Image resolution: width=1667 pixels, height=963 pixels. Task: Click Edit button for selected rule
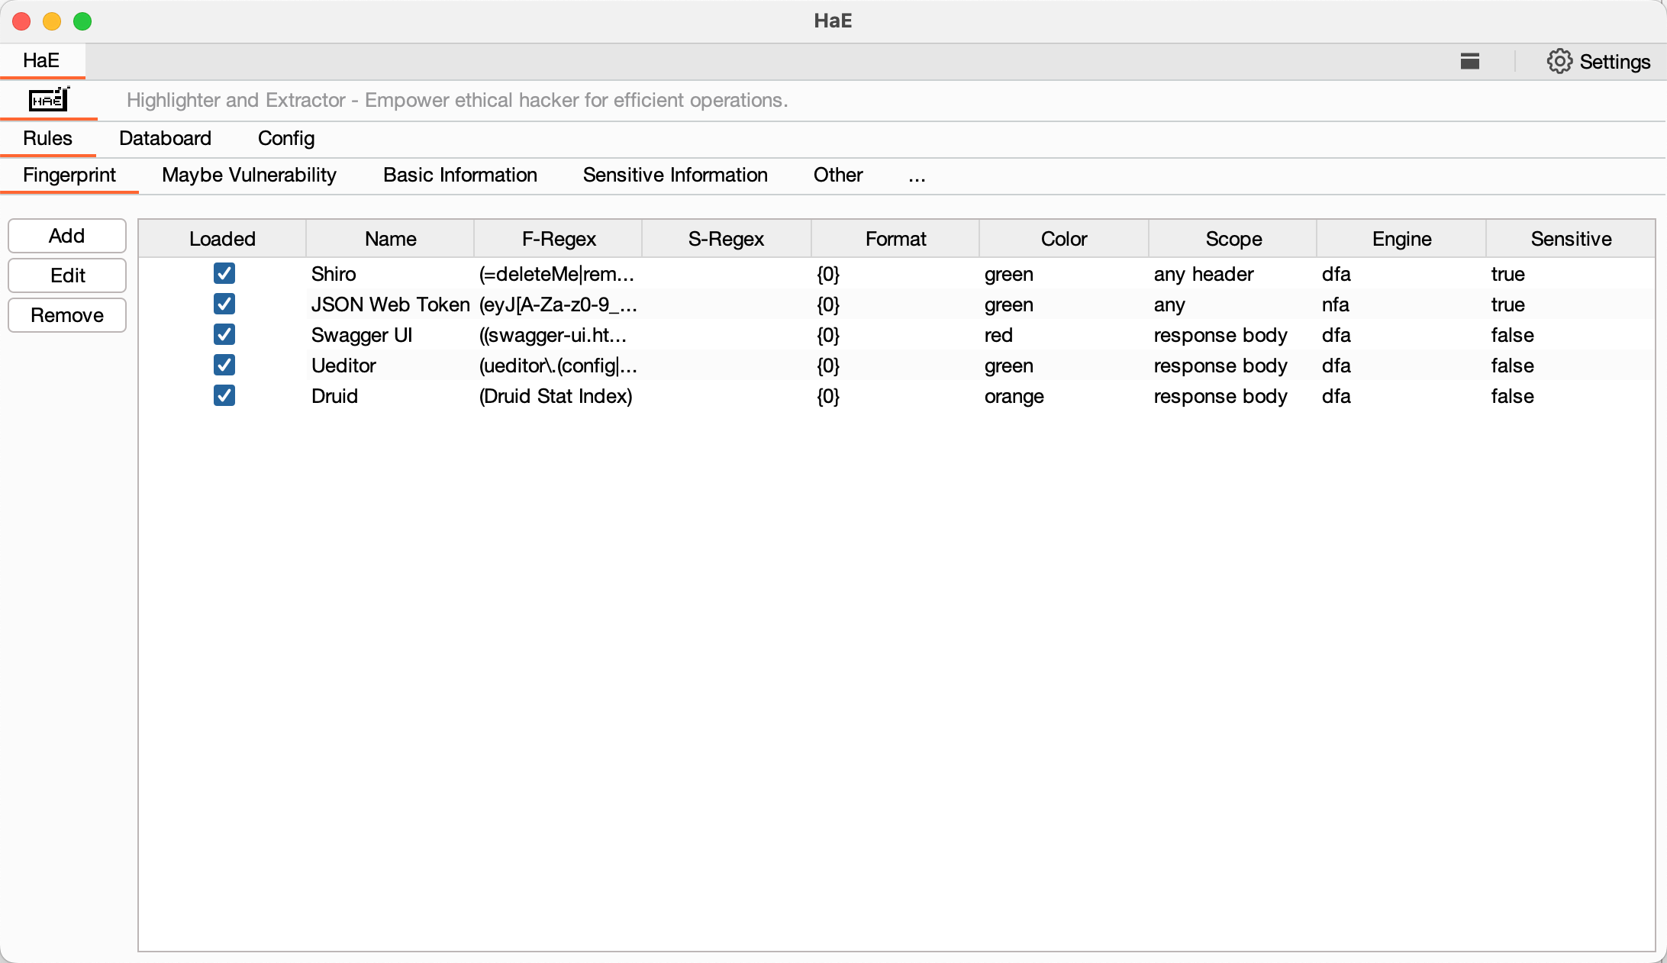66,276
